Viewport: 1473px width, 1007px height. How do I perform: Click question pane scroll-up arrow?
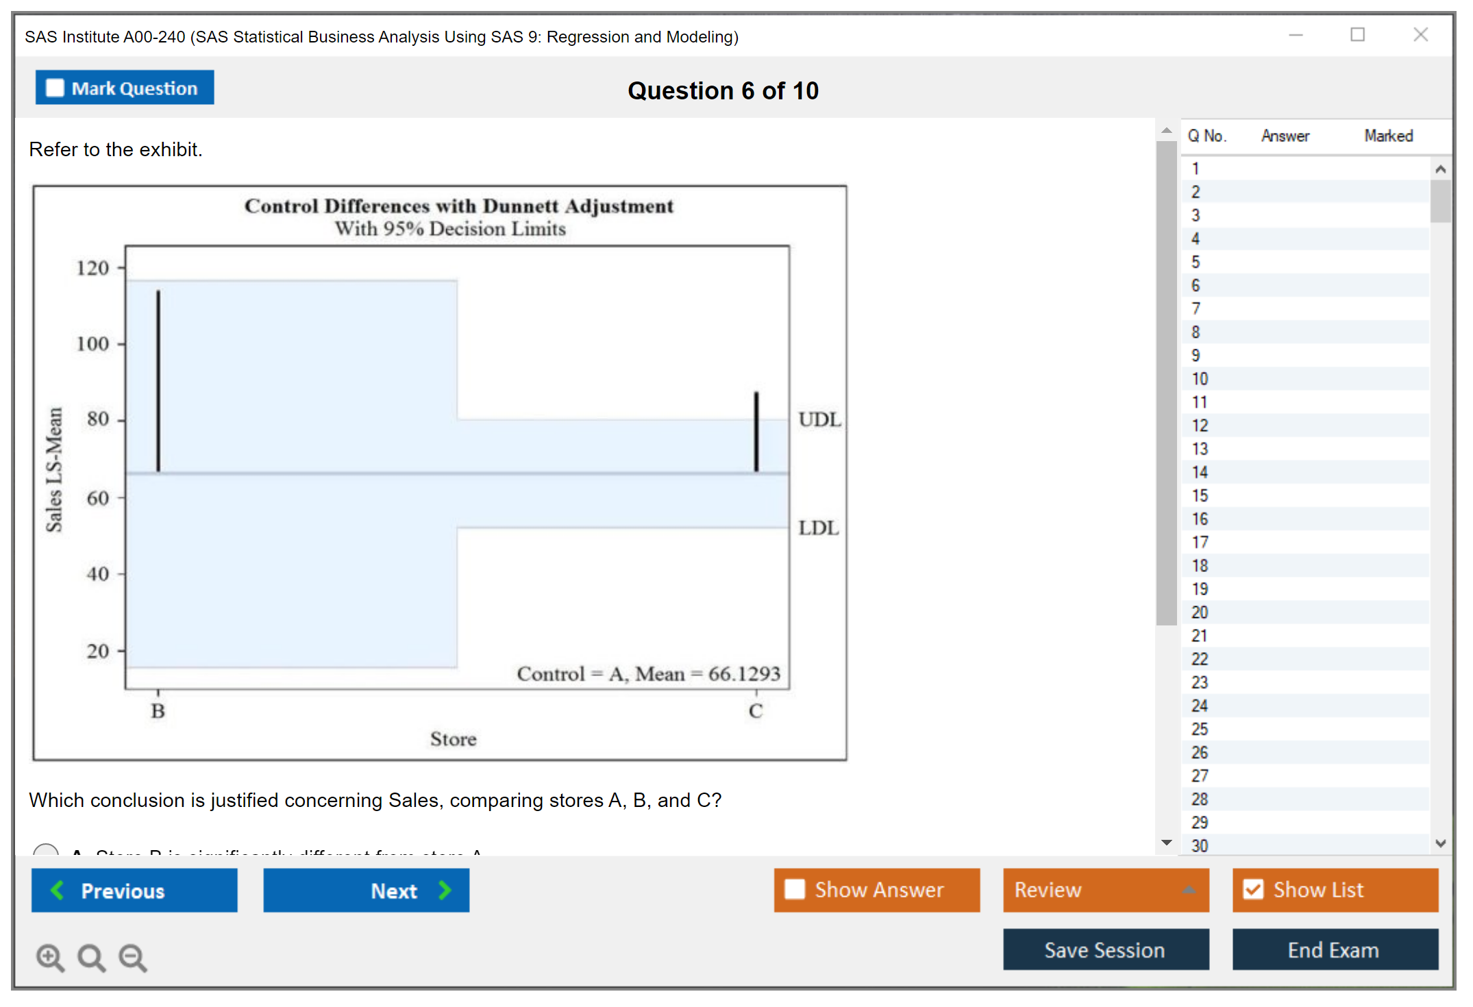(1166, 130)
